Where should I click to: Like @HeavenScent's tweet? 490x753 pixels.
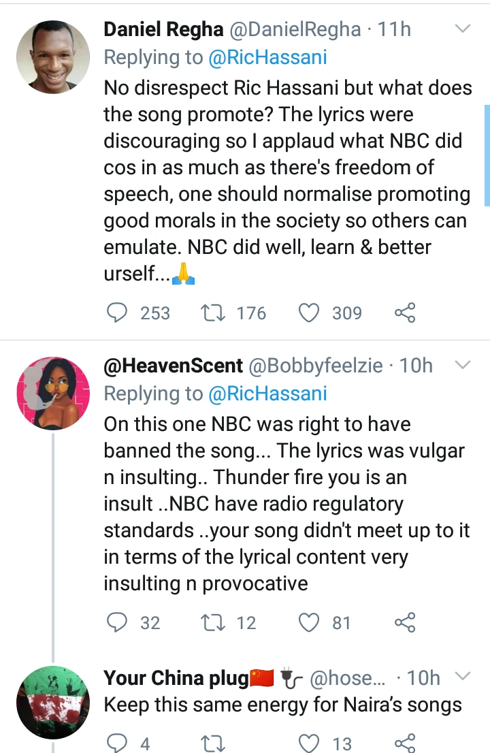pyautogui.click(x=310, y=622)
